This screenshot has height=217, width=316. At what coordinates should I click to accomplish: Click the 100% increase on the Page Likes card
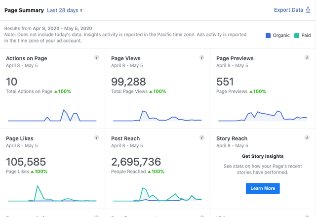coord(39,172)
